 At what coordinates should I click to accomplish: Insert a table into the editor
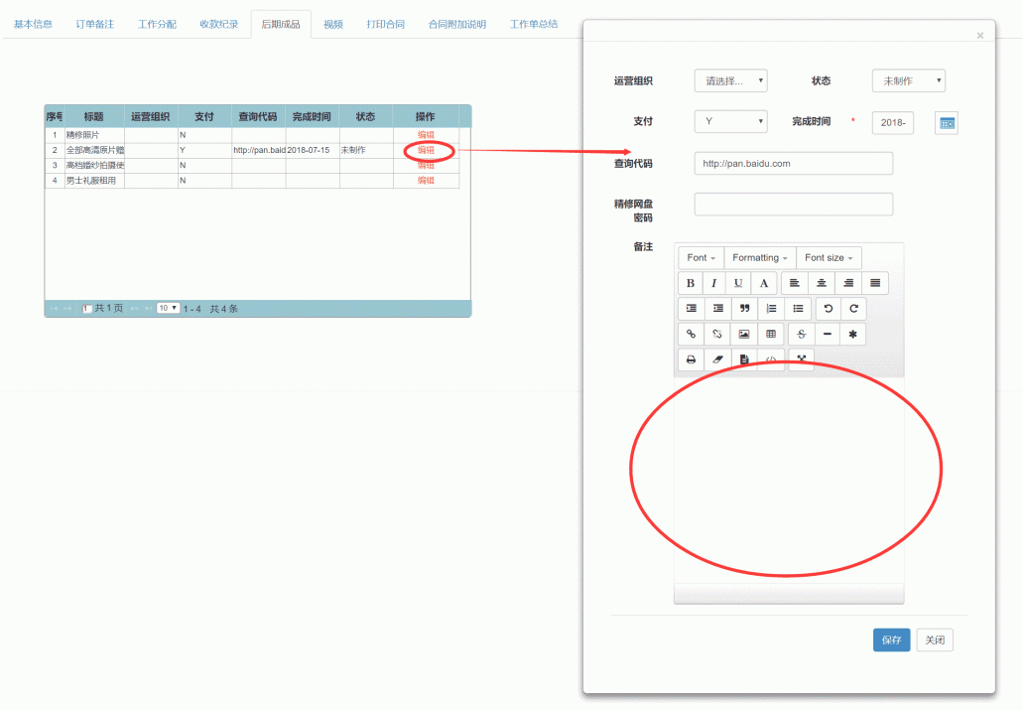click(771, 335)
